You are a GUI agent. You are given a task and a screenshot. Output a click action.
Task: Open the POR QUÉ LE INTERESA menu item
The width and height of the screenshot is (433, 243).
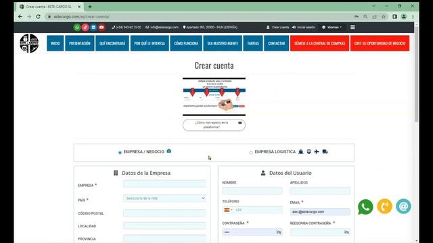(150, 43)
